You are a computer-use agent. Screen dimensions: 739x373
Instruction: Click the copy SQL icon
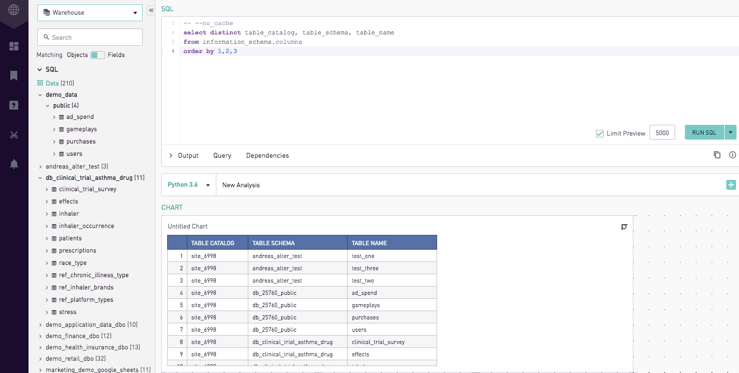pyautogui.click(x=717, y=155)
